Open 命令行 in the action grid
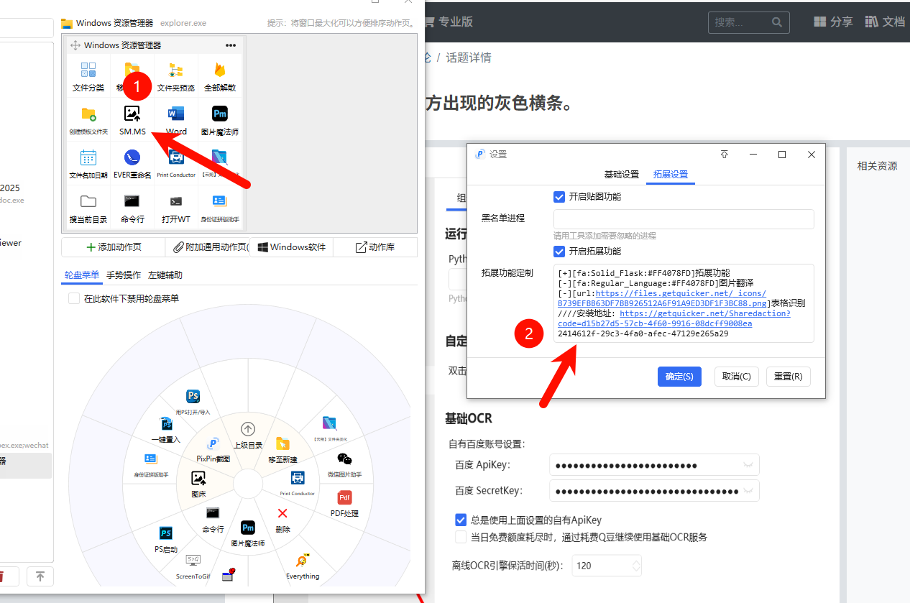This screenshot has height=603, width=910. 132,208
